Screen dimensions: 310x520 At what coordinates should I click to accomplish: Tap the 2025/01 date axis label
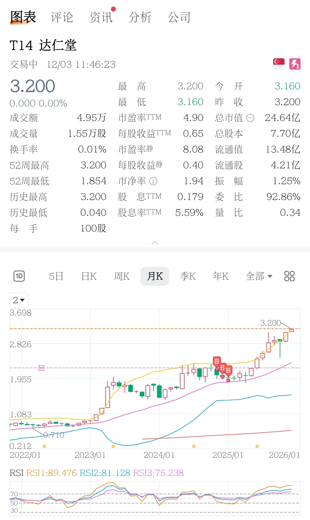coord(228,455)
